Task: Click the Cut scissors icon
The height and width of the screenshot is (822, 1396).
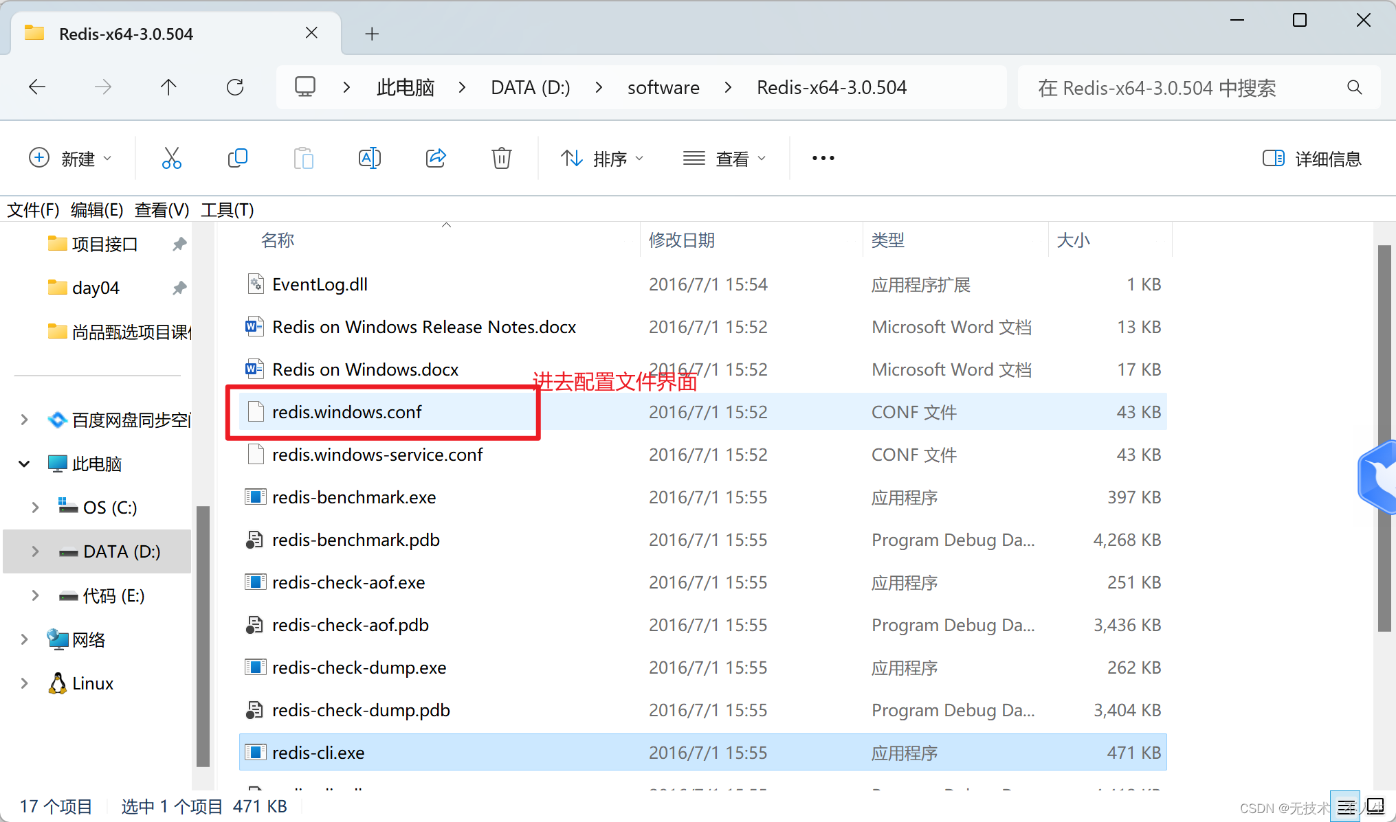Action: point(171,159)
